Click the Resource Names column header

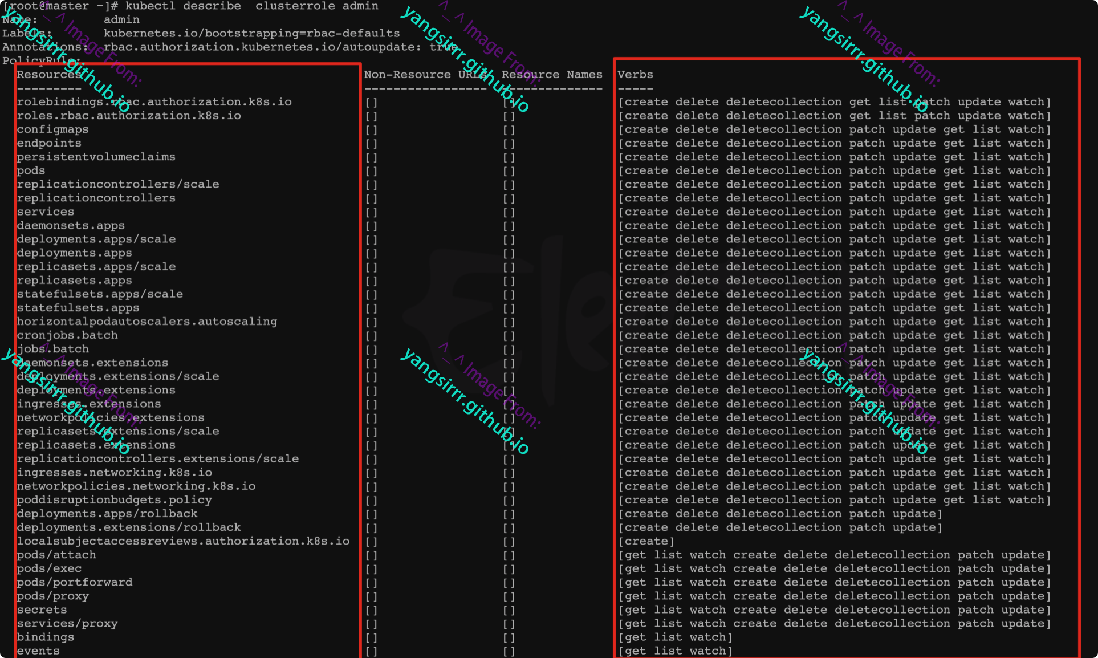coord(552,75)
